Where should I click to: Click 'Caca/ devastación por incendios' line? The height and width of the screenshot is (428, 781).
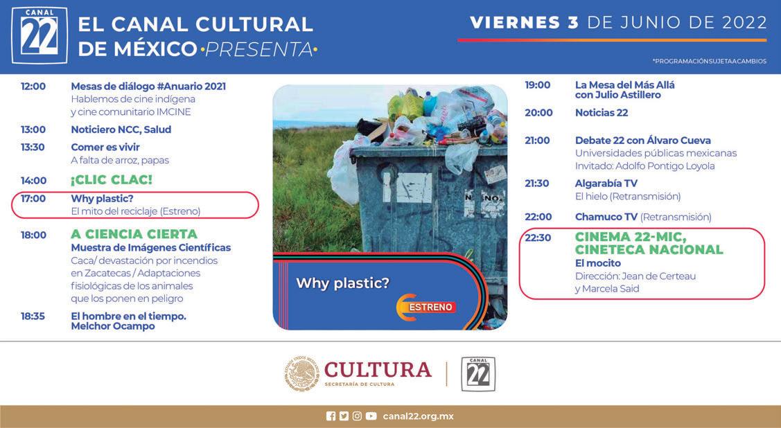pyautogui.click(x=144, y=260)
